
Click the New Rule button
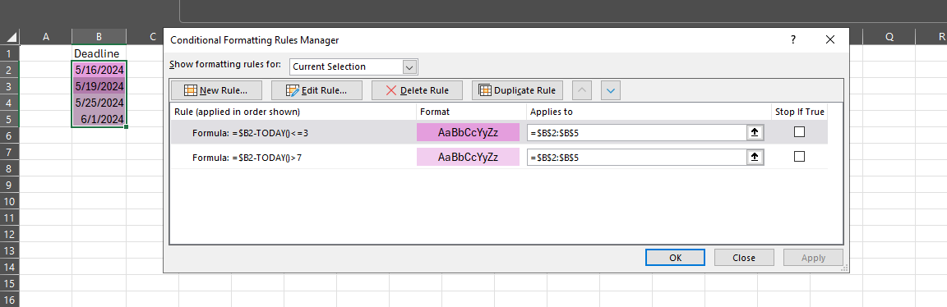point(216,90)
